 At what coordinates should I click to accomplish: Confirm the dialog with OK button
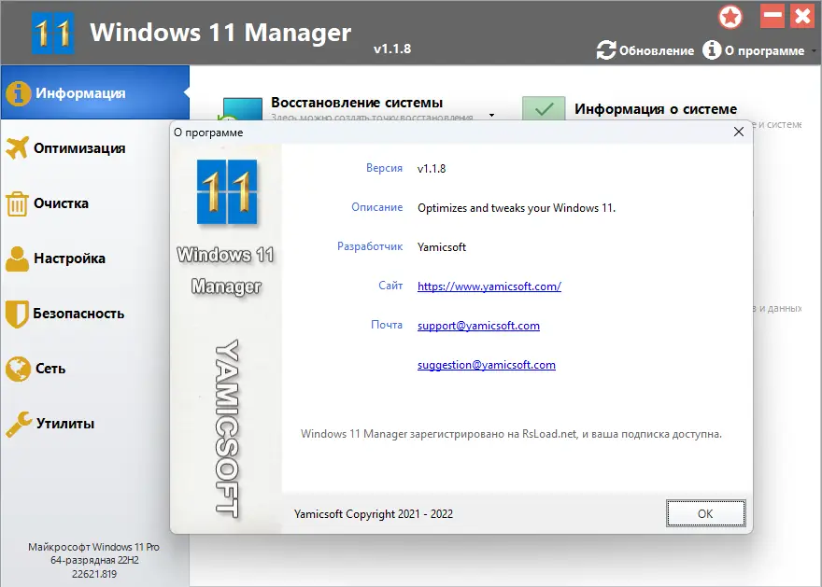point(705,513)
